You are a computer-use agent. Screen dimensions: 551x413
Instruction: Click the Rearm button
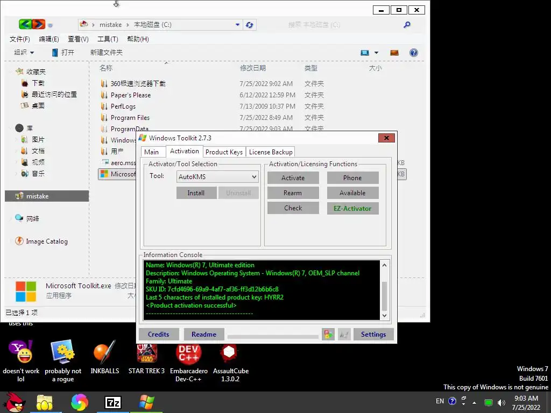pyautogui.click(x=293, y=193)
